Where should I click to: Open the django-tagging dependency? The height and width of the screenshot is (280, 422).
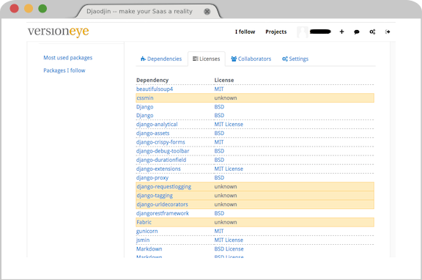tap(155, 196)
